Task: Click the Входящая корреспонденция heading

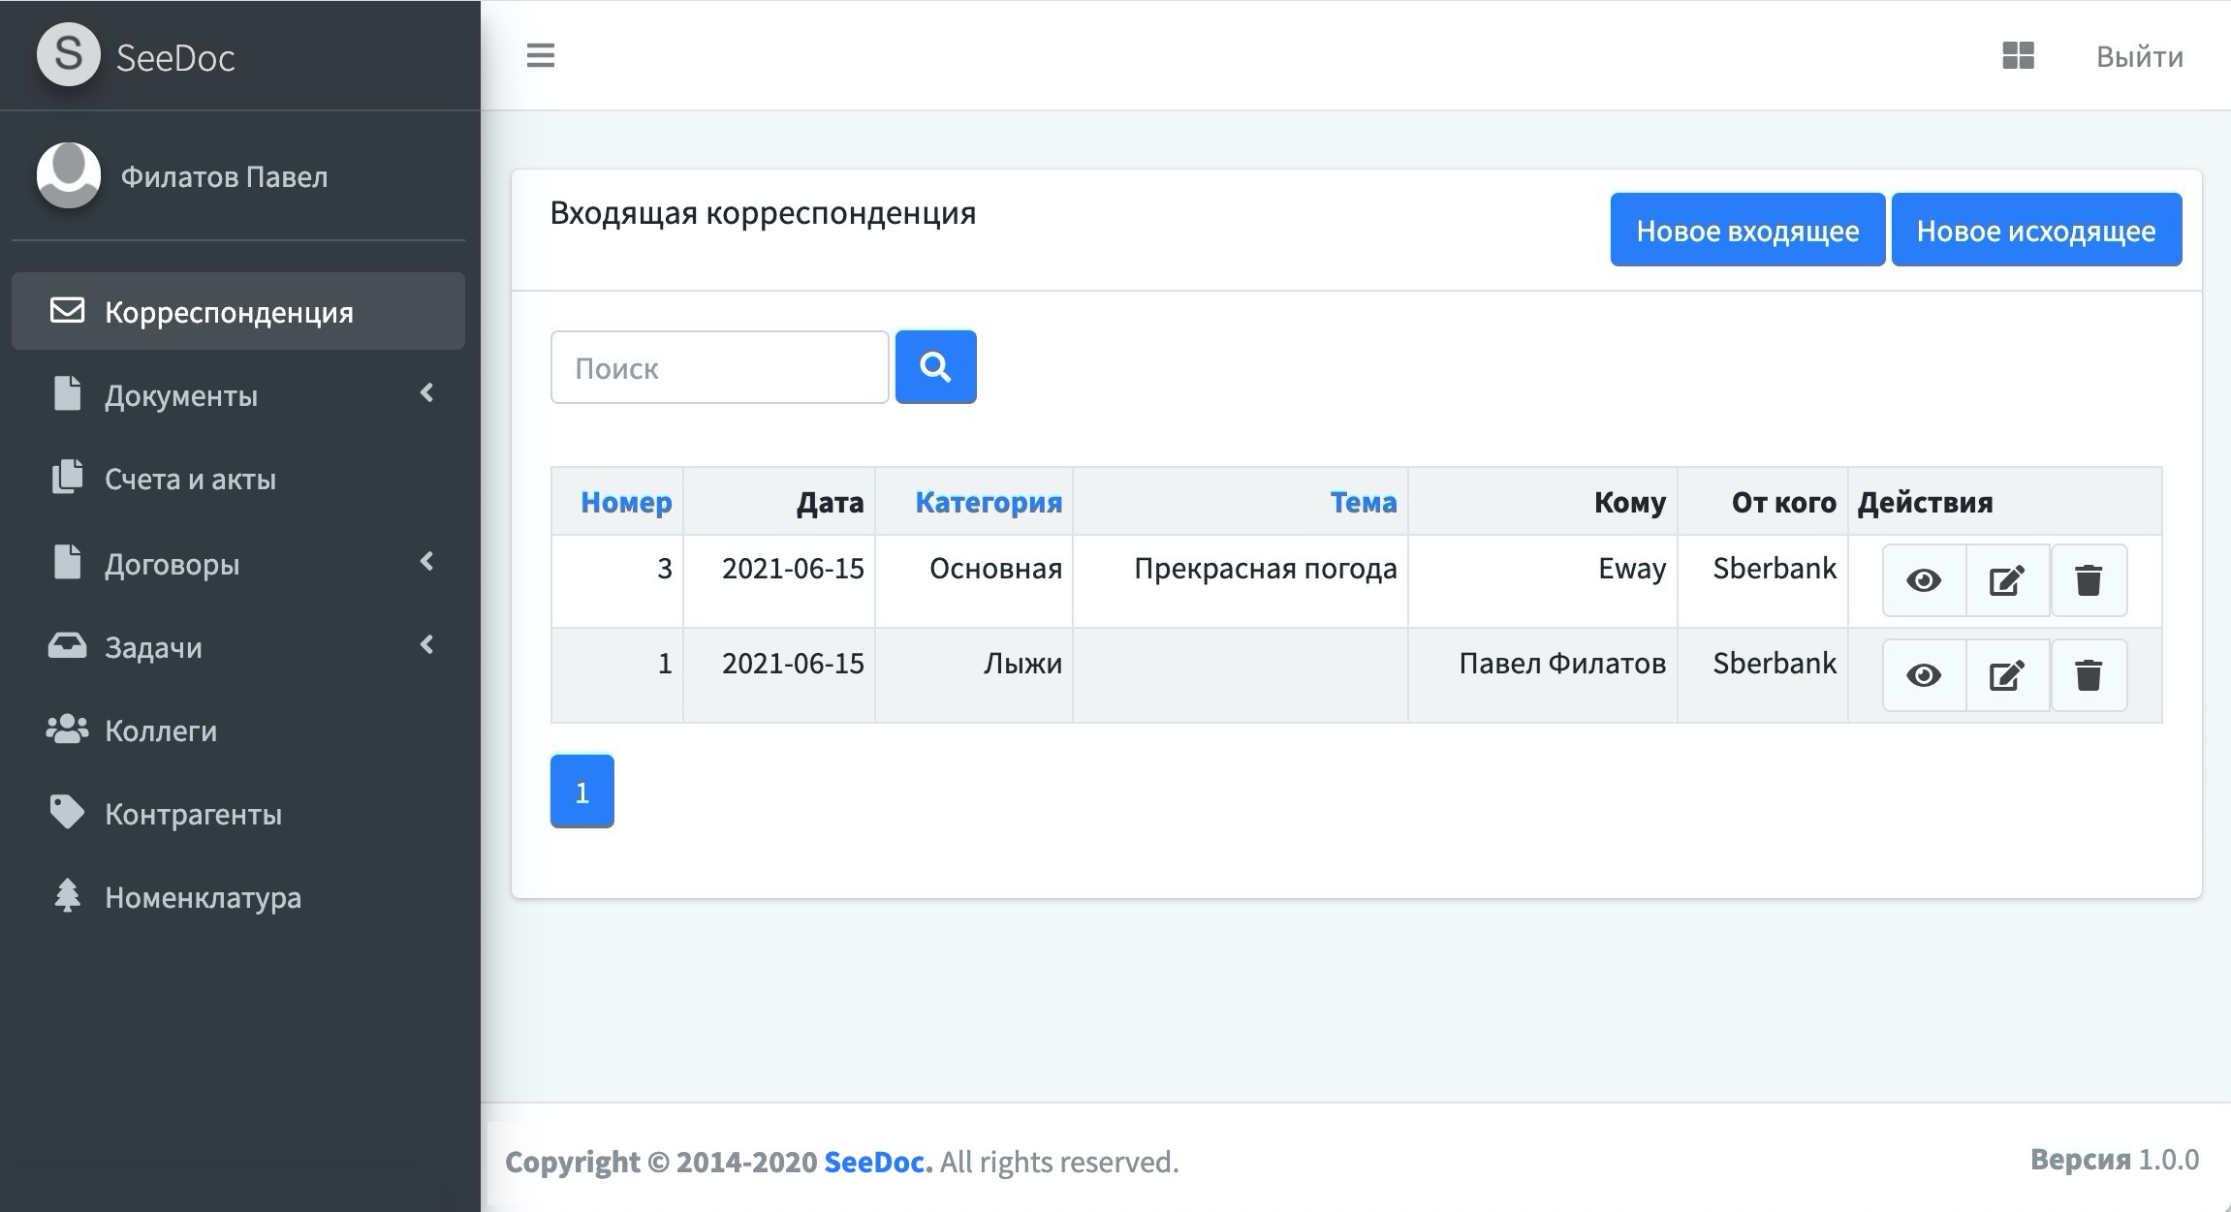Action: (763, 212)
